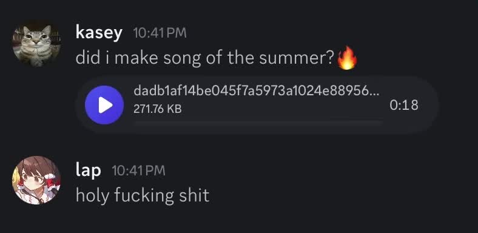478x233 pixels.
Task: Click the audio file name dadb1af14be045f7a...
Action: point(256,90)
